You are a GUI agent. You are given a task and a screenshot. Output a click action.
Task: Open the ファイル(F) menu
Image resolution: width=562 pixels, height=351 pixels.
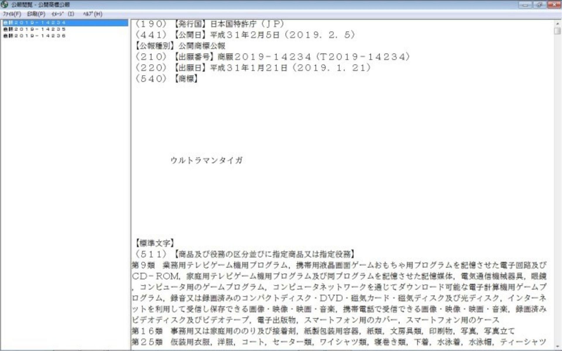point(12,14)
